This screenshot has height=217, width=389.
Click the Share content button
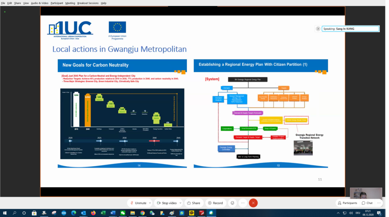193,203
